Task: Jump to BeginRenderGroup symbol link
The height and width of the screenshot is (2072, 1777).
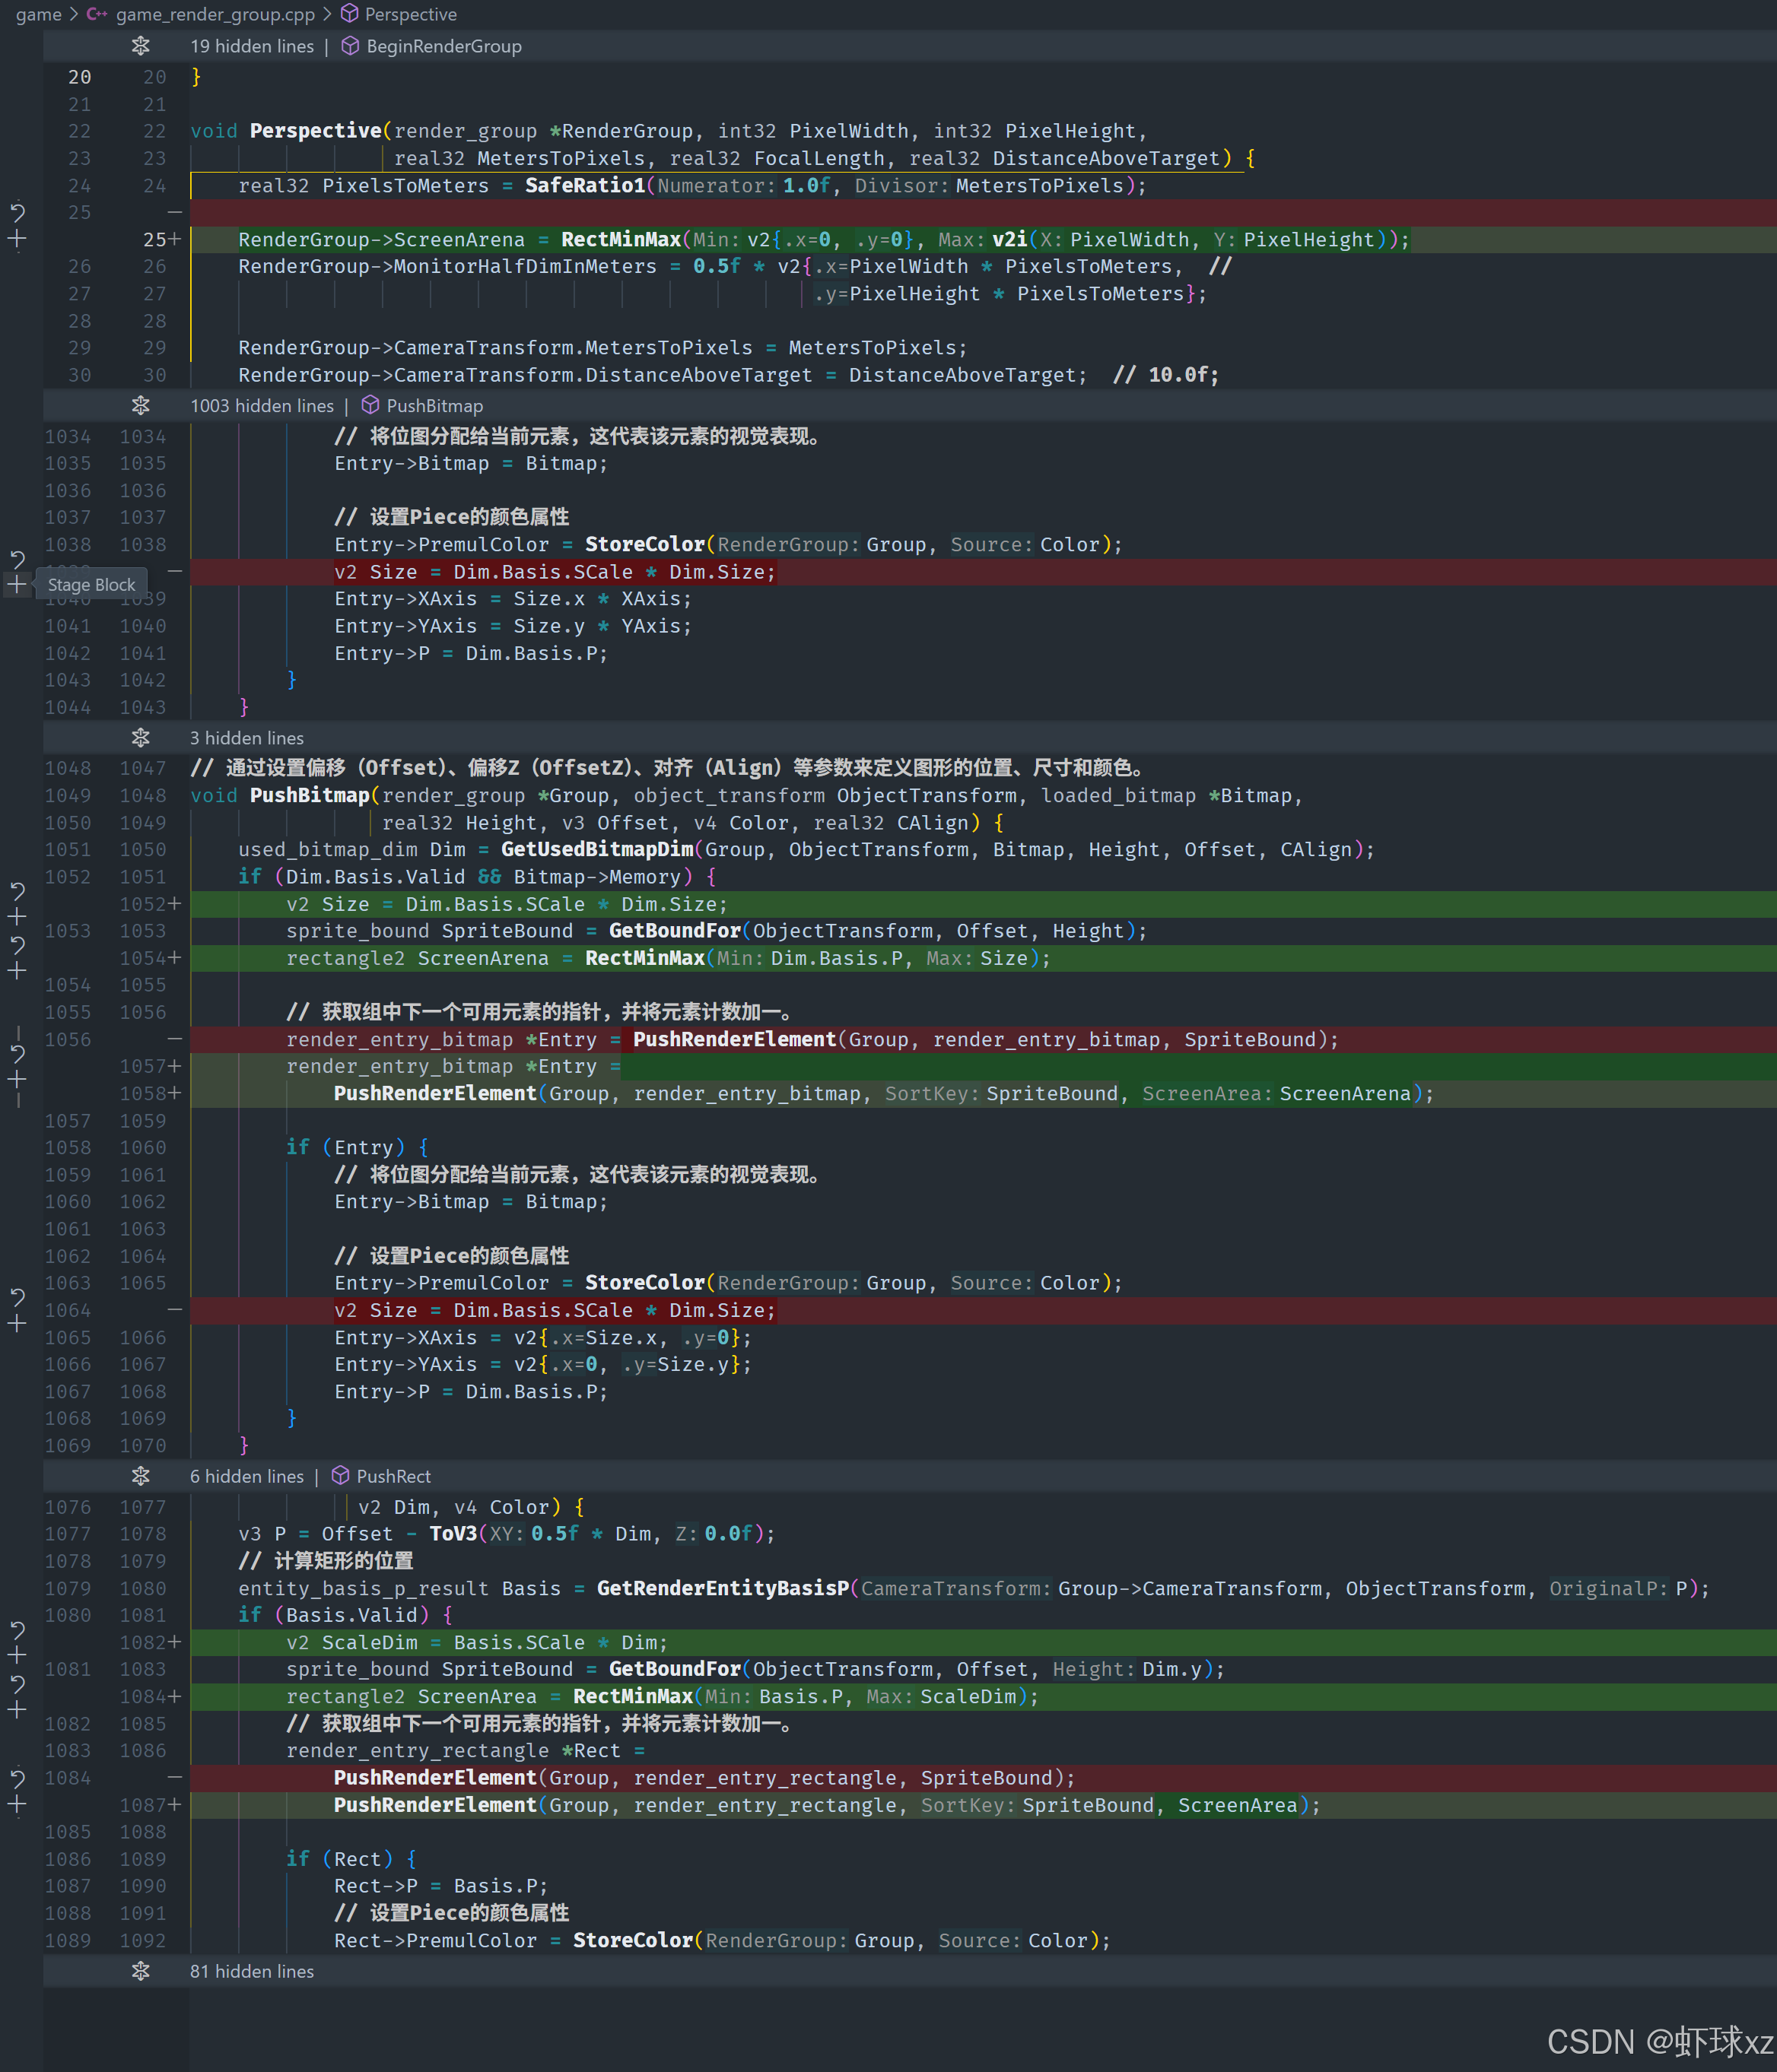Action: pos(443,46)
